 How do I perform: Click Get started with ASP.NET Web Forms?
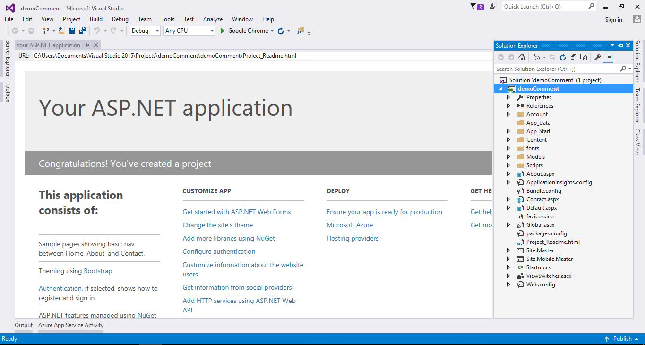(x=237, y=212)
